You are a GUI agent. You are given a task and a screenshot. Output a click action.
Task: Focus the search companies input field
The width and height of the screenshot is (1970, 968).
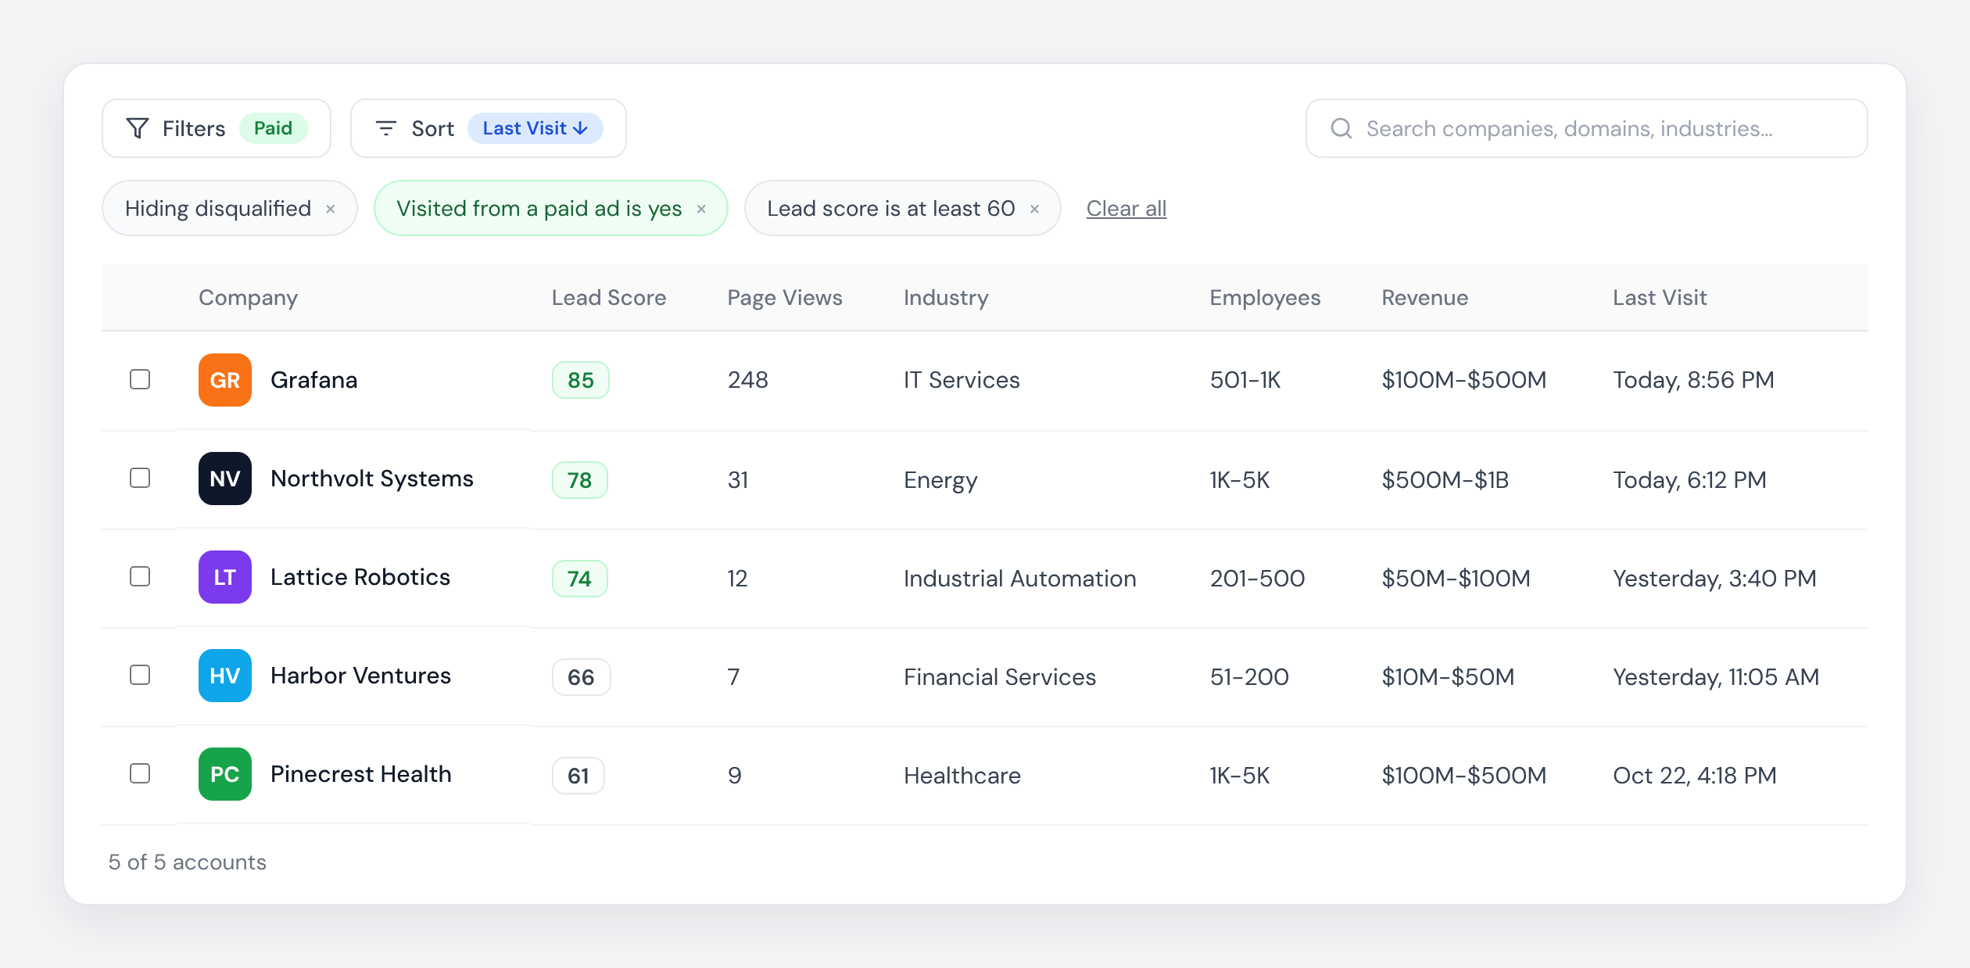point(1587,128)
